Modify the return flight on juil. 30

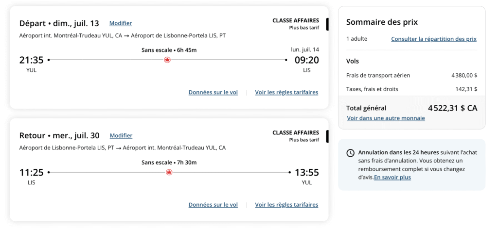(121, 136)
